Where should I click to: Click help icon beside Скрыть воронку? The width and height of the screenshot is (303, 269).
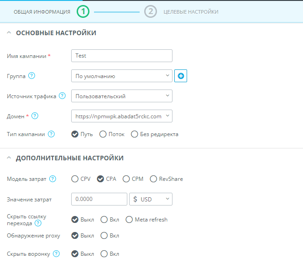[x=56, y=253]
